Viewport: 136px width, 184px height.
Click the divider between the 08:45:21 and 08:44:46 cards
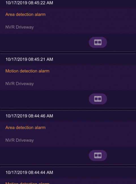[x=68, y=109]
